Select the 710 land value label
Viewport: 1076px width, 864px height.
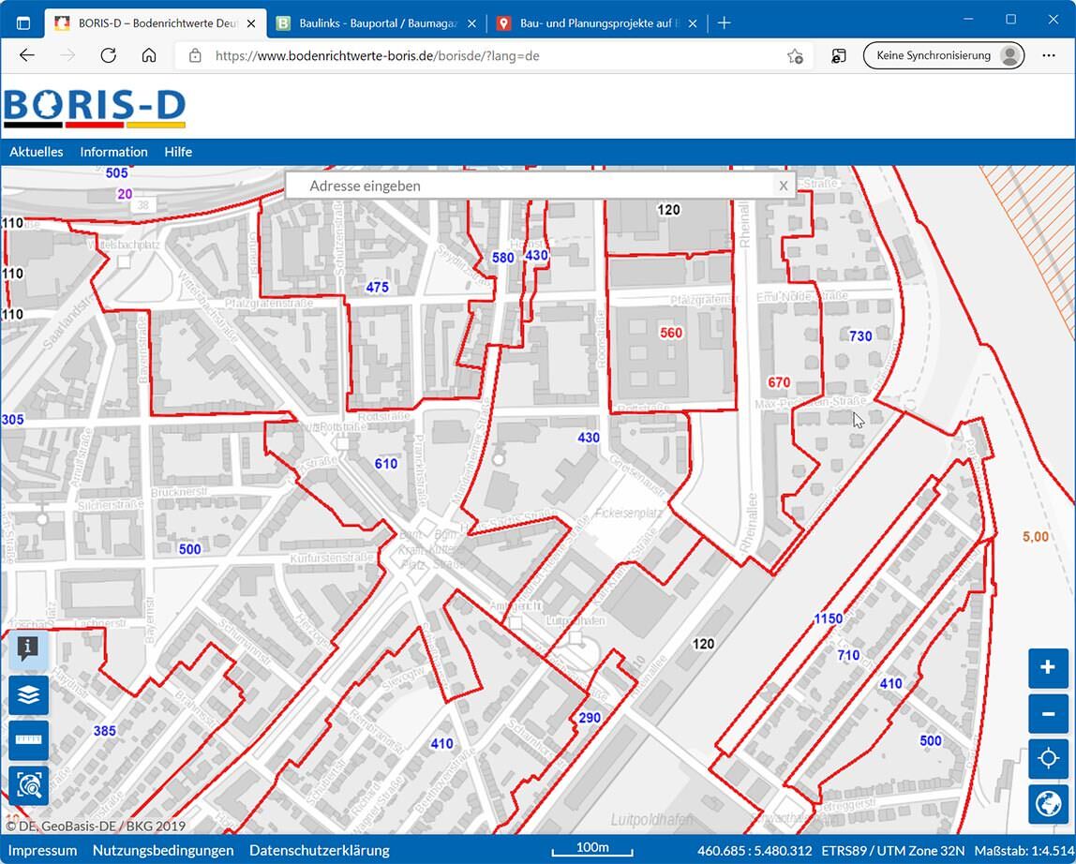tap(848, 655)
